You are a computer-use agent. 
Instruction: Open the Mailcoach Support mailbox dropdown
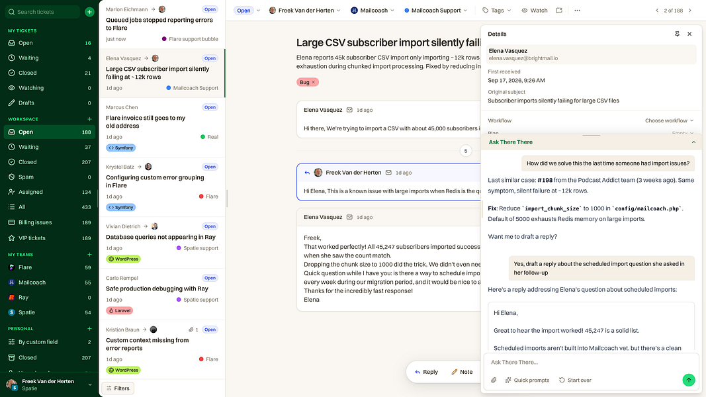point(435,11)
